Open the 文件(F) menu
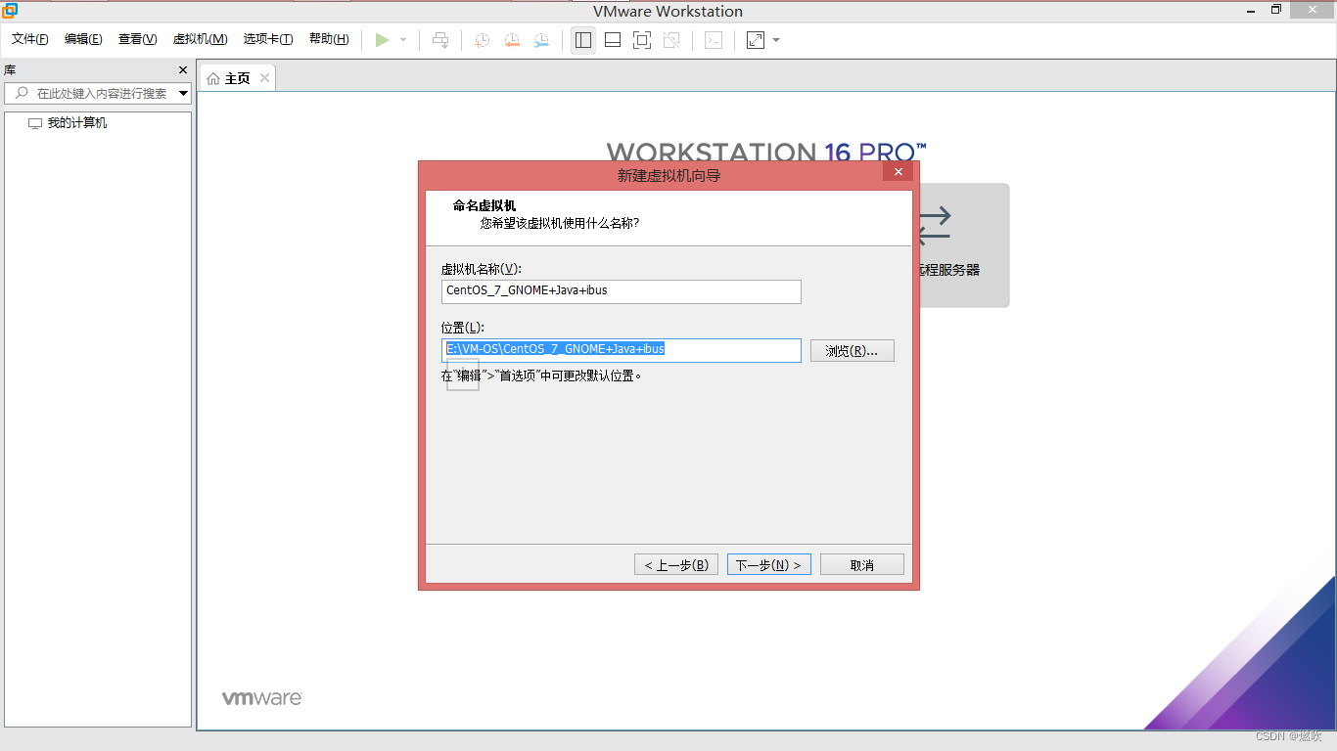The image size is (1337, 751). tap(30, 39)
